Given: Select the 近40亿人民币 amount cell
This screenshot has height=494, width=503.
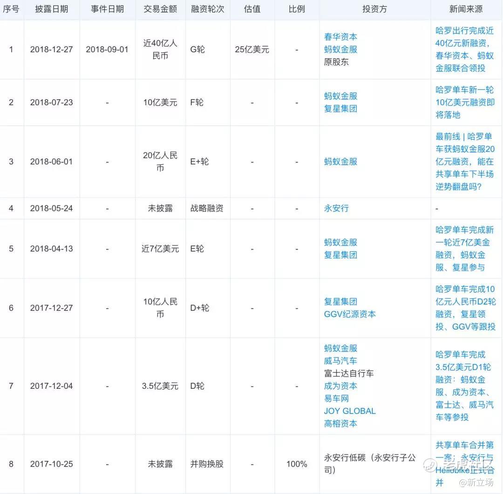Looking at the screenshot, I should click(160, 49).
